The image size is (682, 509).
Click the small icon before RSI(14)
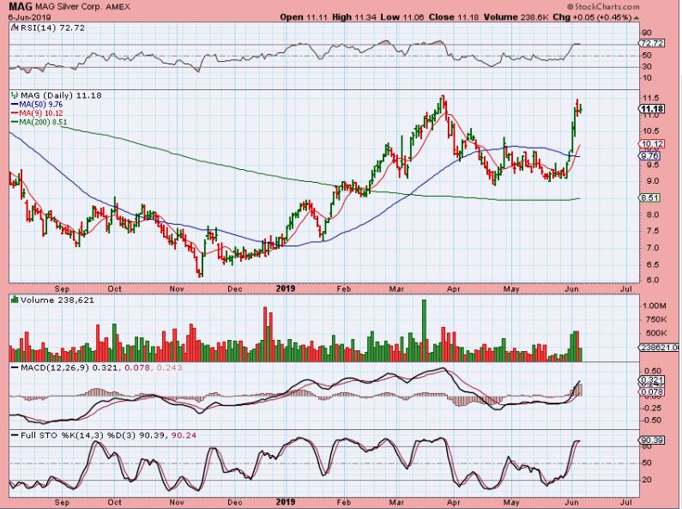[x=14, y=27]
